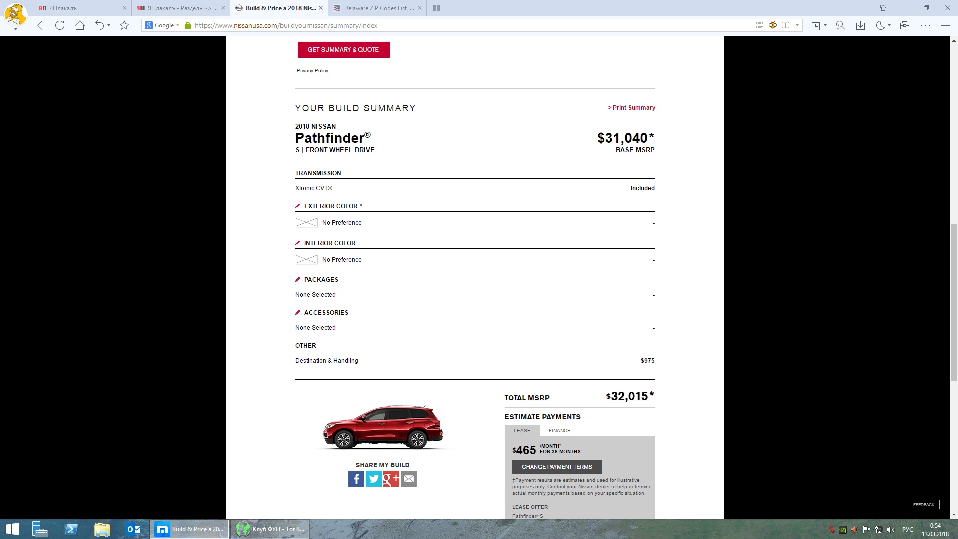Click the red Pathfinder car image

pos(383,427)
